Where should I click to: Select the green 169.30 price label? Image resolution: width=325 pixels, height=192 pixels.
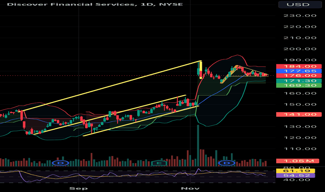299,85
